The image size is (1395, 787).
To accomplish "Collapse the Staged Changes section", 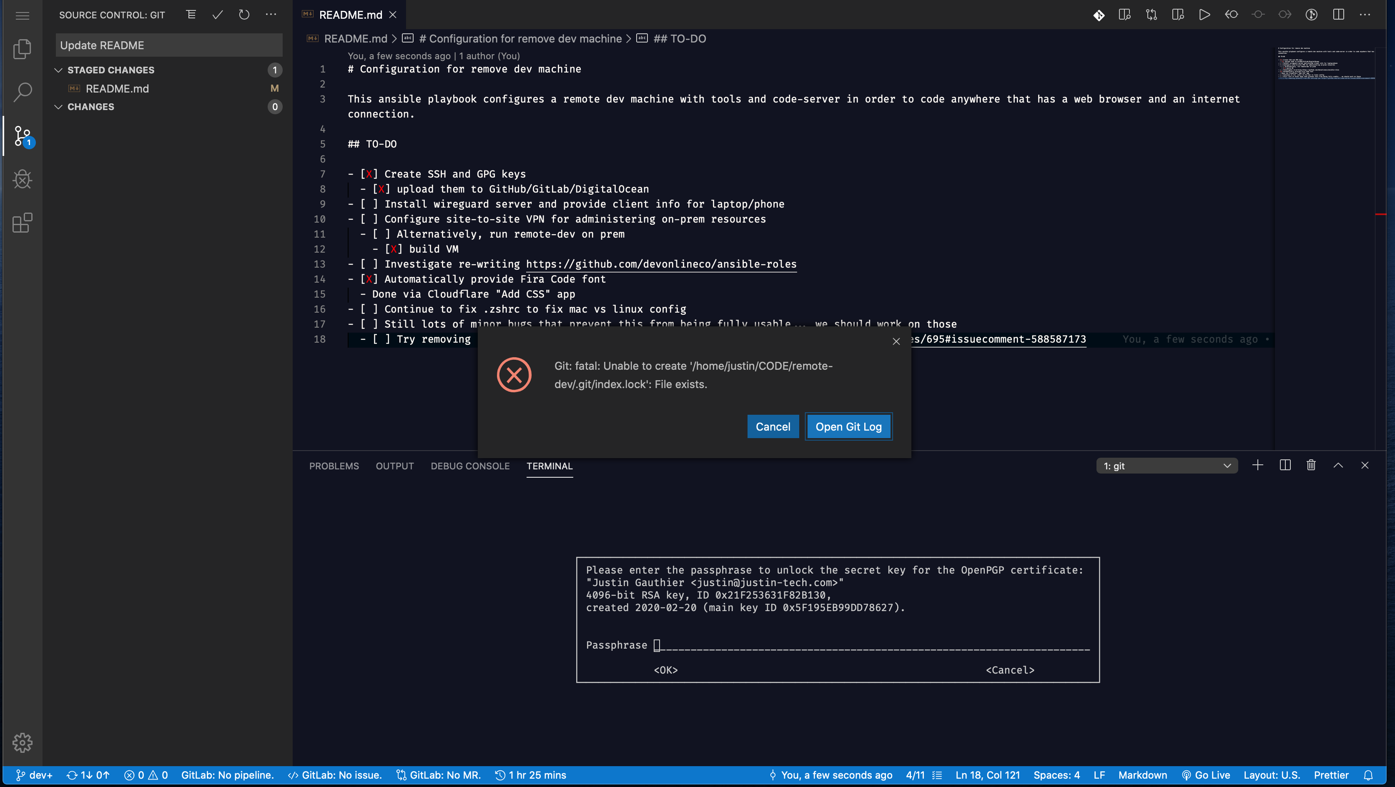I will (x=58, y=70).
